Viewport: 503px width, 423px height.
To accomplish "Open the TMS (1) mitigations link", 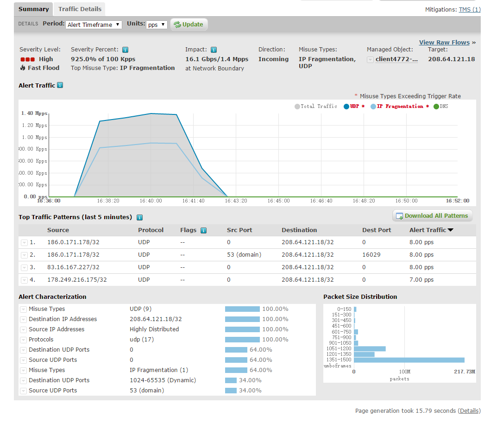I will (x=470, y=10).
